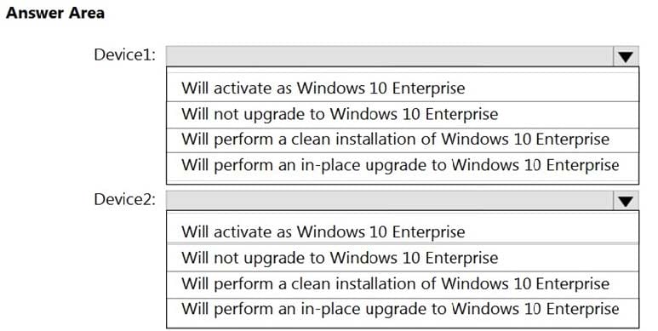
Task: Select Device2 'Will not upgrade to Windows 10 Enterprise'
Action: (403, 258)
